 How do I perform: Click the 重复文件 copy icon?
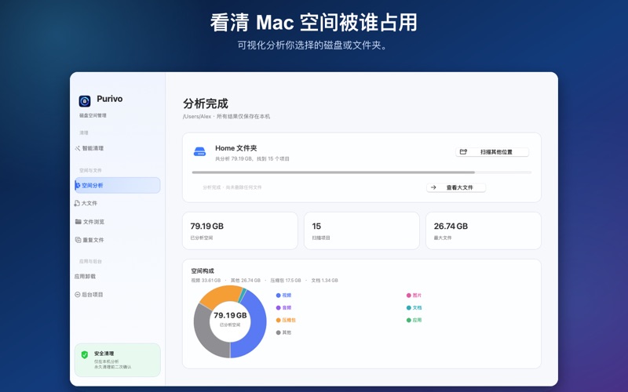pyautogui.click(x=78, y=240)
